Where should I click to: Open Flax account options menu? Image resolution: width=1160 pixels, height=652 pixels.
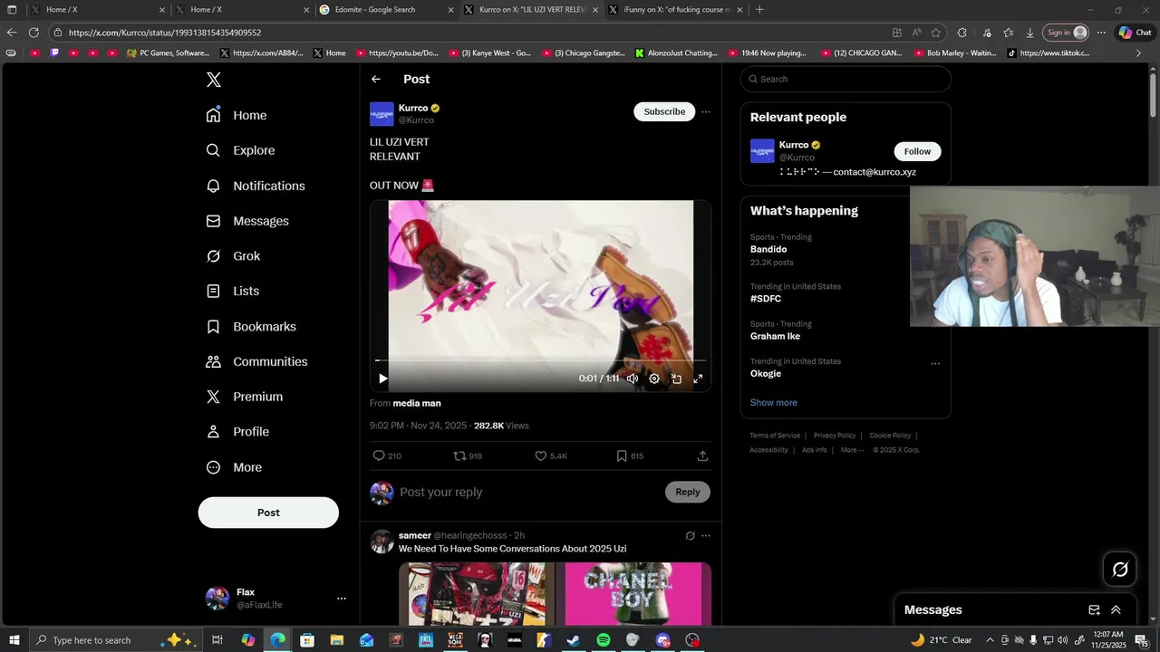pos(342,599)
